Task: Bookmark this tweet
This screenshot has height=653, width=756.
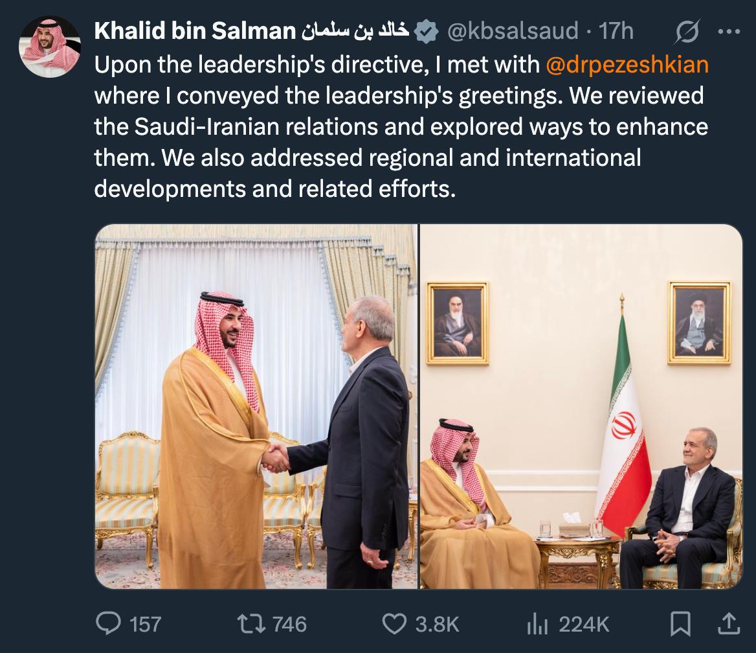Action: click(x=680, y=623)
